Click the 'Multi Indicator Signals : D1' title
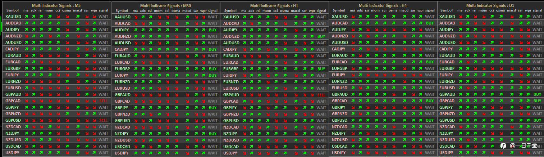This screenshot has height=157, width=544. coord(490,5)
